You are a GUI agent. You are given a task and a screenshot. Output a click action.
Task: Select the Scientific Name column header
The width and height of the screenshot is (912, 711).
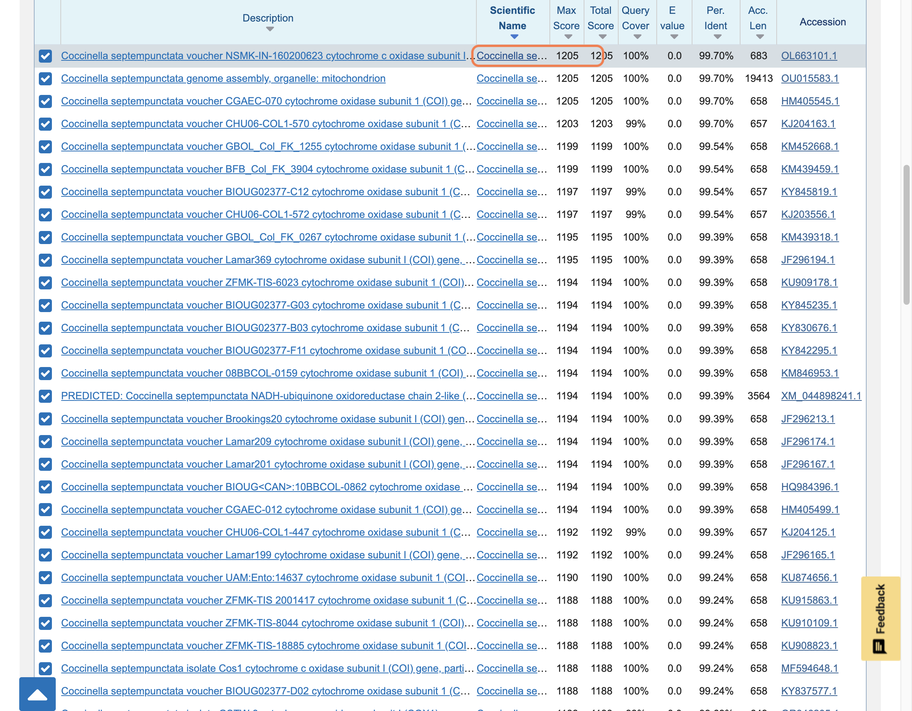click(x=512, y=18)
